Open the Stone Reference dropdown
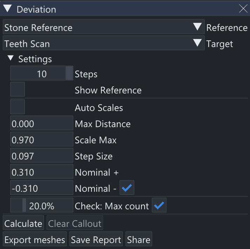250x249 pixels. coord(103,27)
